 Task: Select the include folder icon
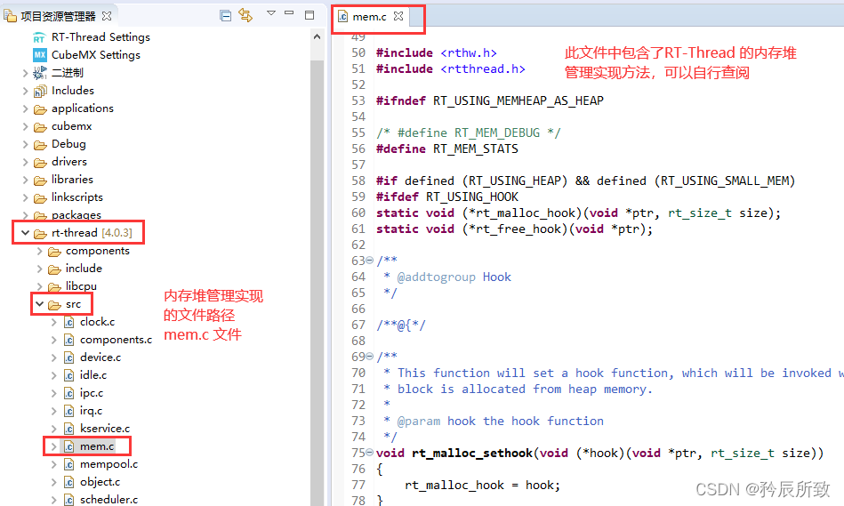point(54,269)
